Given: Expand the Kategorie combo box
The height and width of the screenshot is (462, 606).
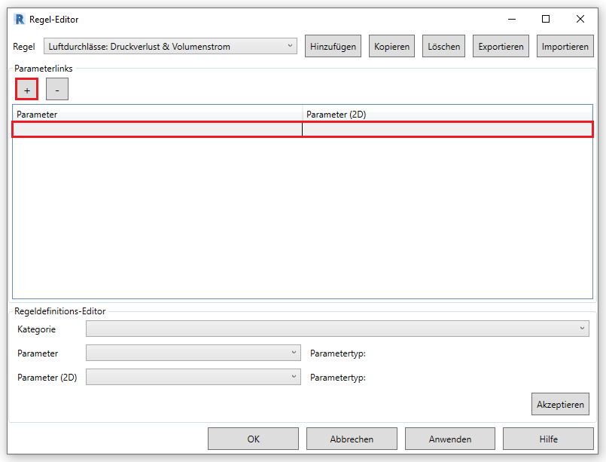Looking at the screenshot, I should point(337,329).
